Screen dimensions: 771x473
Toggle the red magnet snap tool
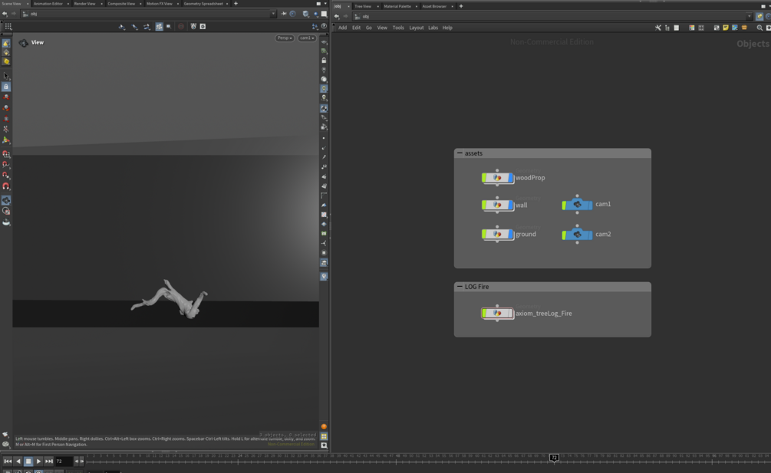[6, 186]
